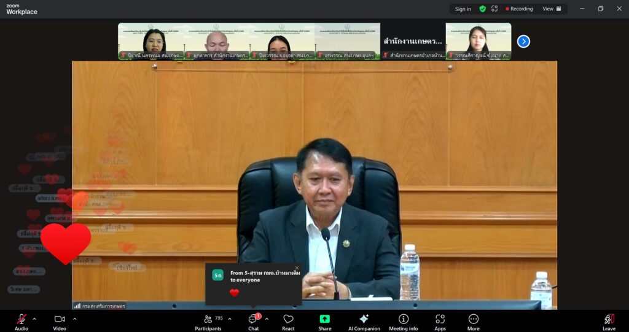Leave the meeting
Screen dimensions: 629x332
pos(609,321)
